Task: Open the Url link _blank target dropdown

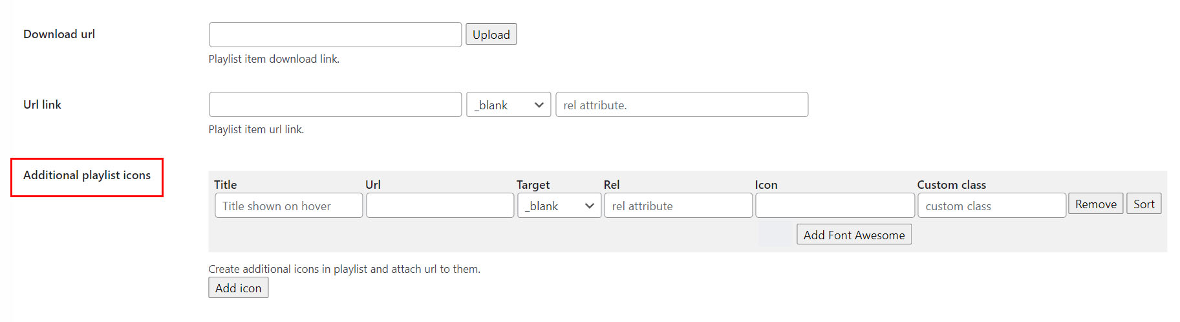Action: [x=508, y=105]
